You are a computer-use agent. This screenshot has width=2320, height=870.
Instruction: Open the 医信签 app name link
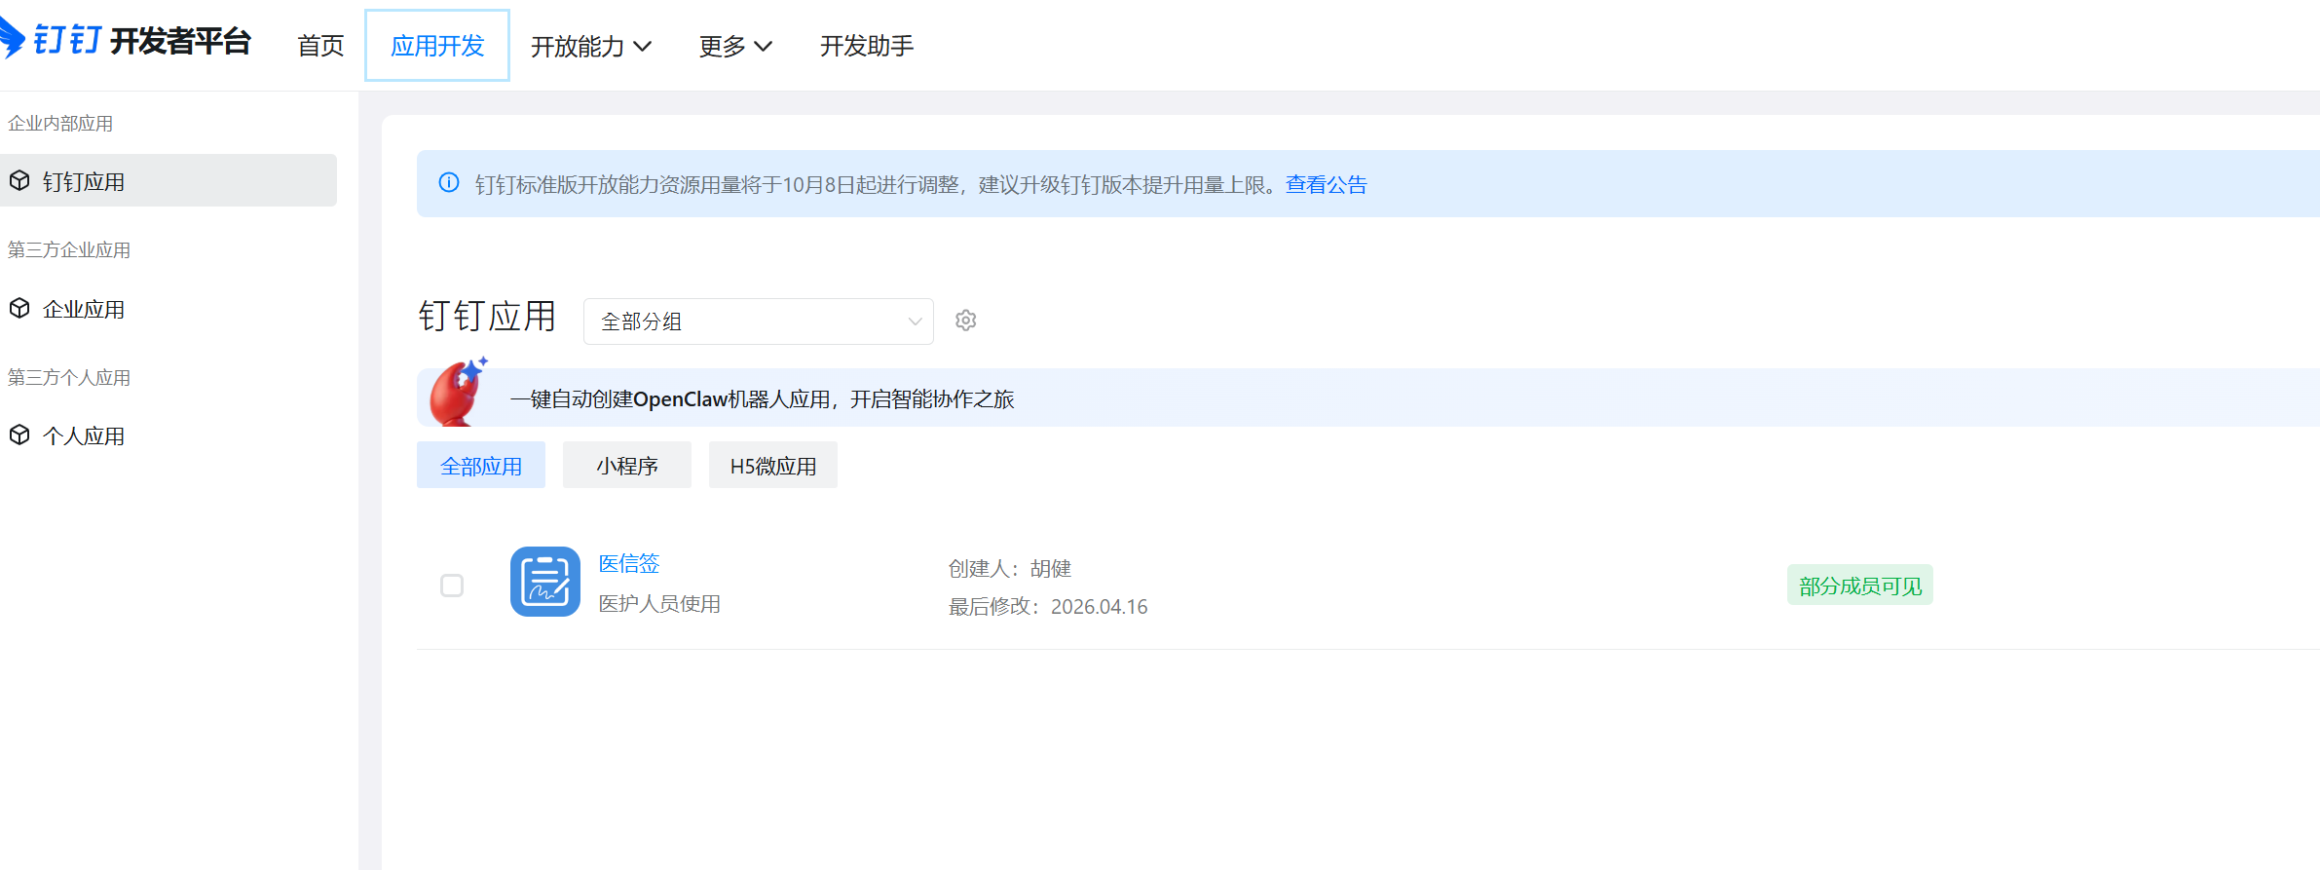(x=629, y=563)
